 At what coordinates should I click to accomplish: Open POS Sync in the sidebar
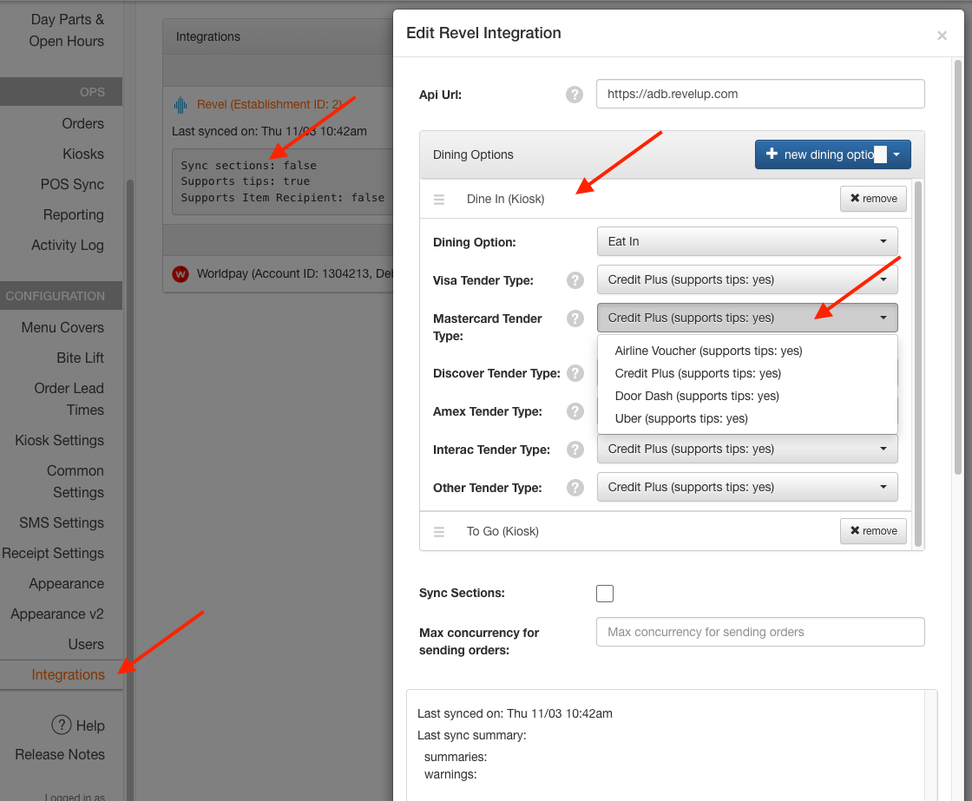[x=73, y=184]
